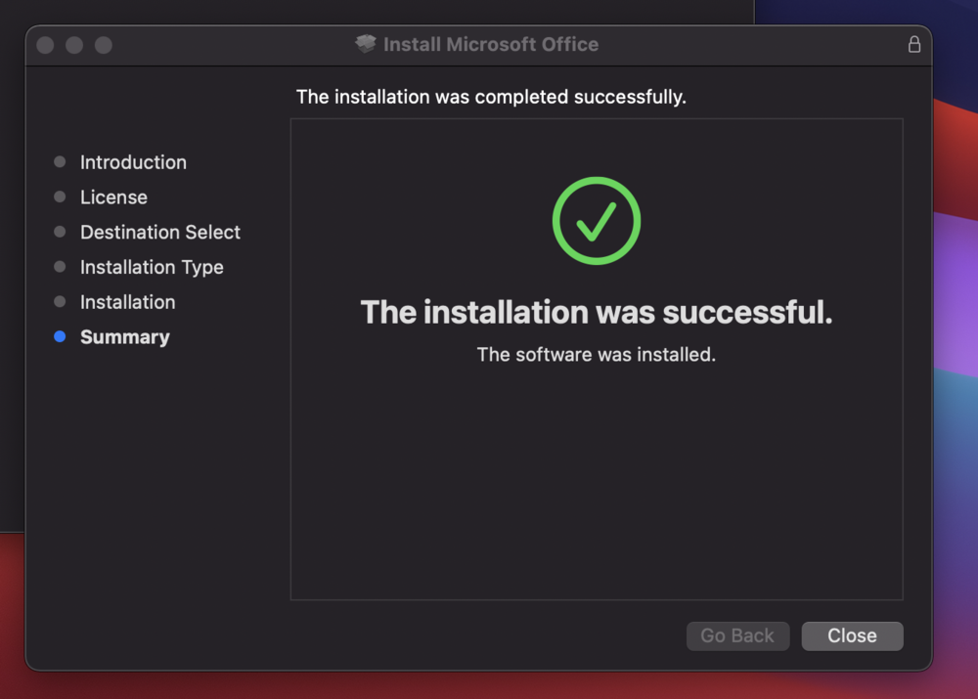This screenshot has height=699, width=978.
Task: Select the Introduction entry in sidebar
Action: tap(133, 162)
